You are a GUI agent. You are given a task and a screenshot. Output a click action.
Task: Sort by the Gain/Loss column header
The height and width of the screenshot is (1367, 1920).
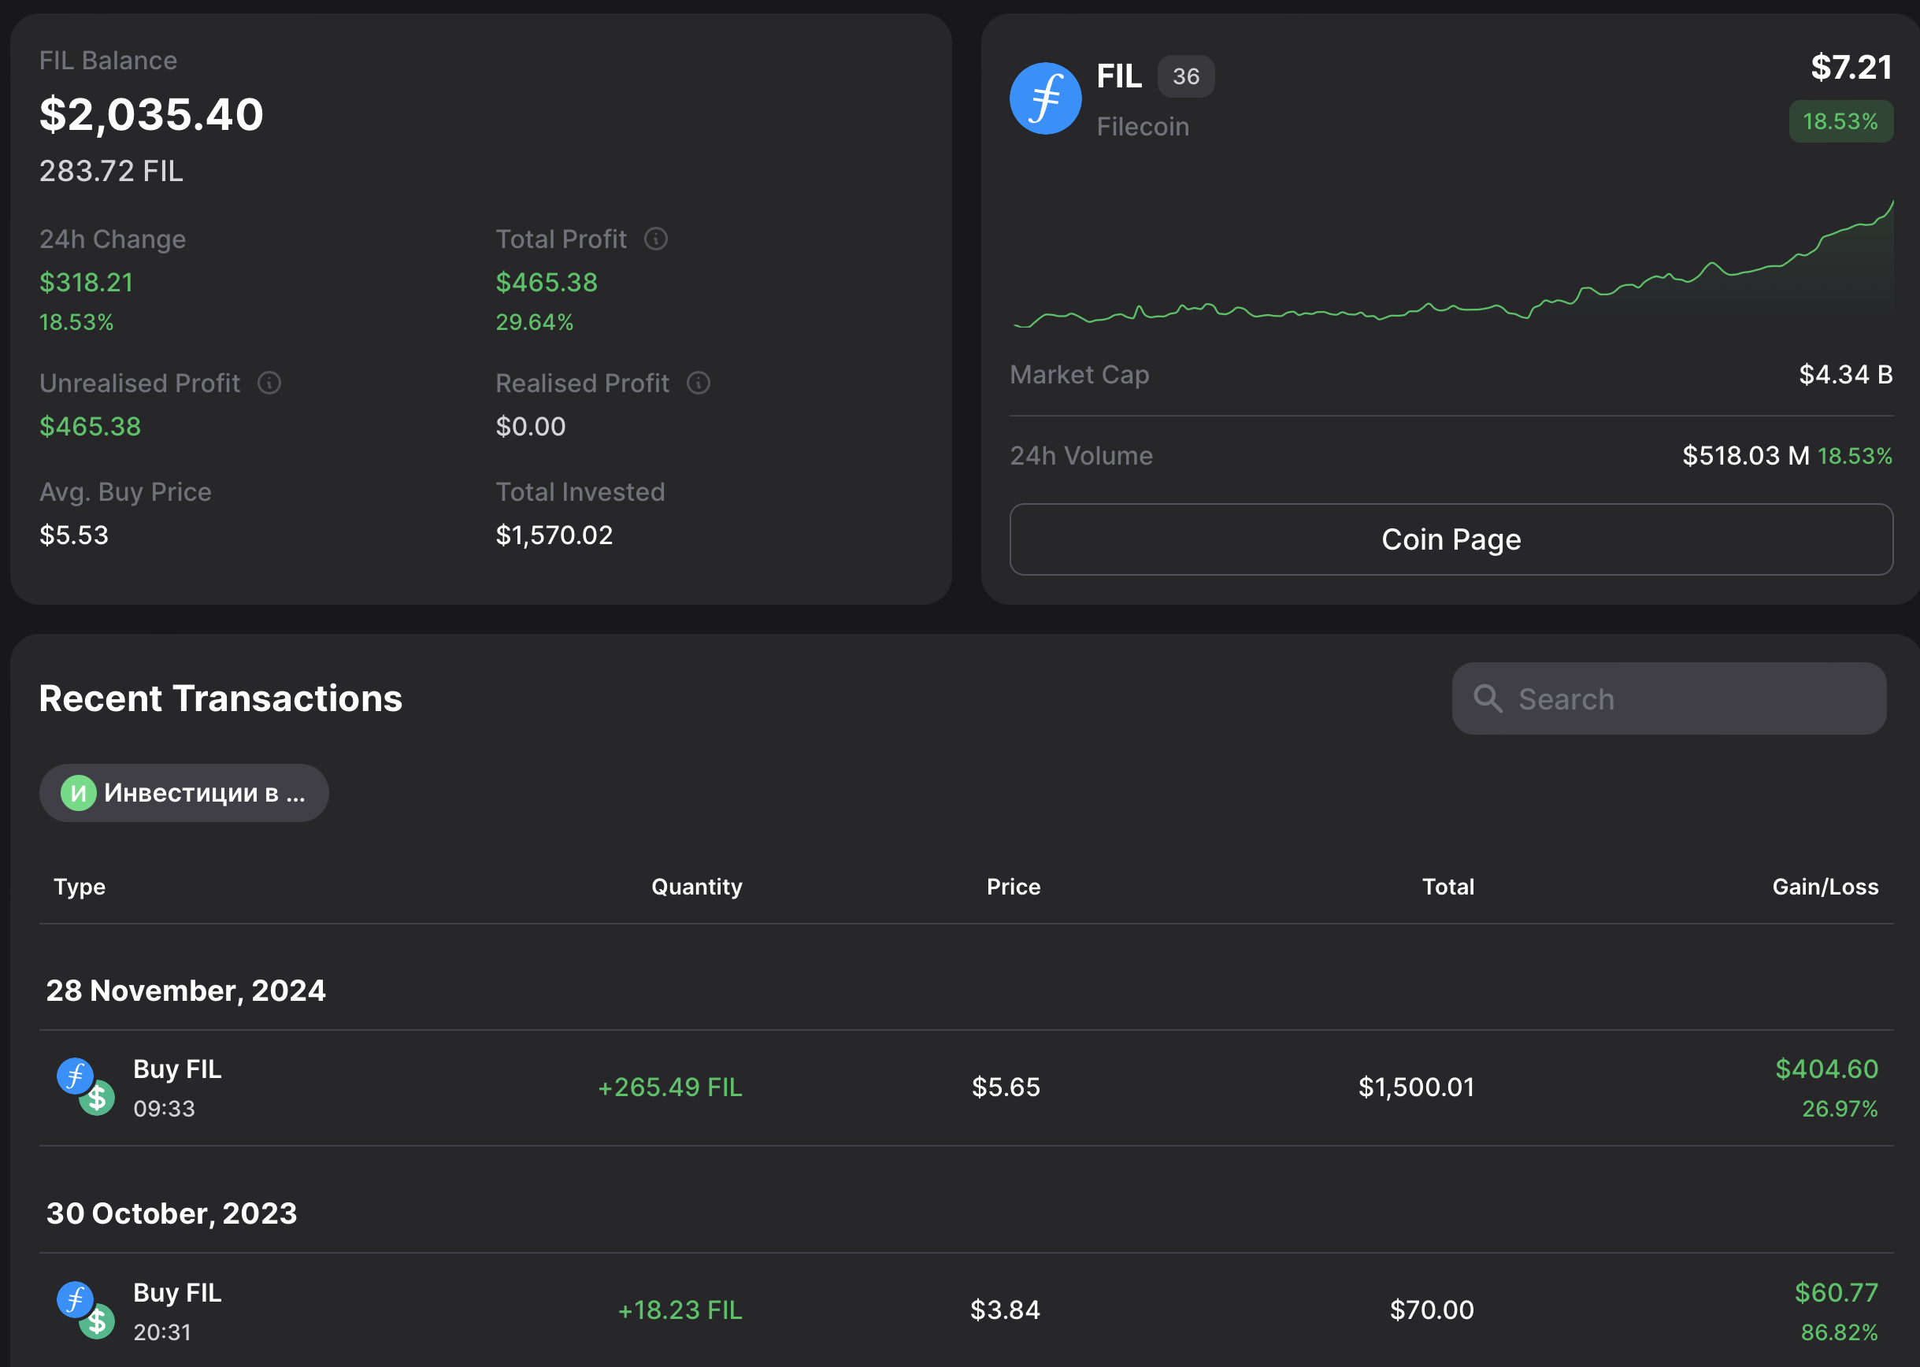pyautogui.click(x=1824, y=887)
